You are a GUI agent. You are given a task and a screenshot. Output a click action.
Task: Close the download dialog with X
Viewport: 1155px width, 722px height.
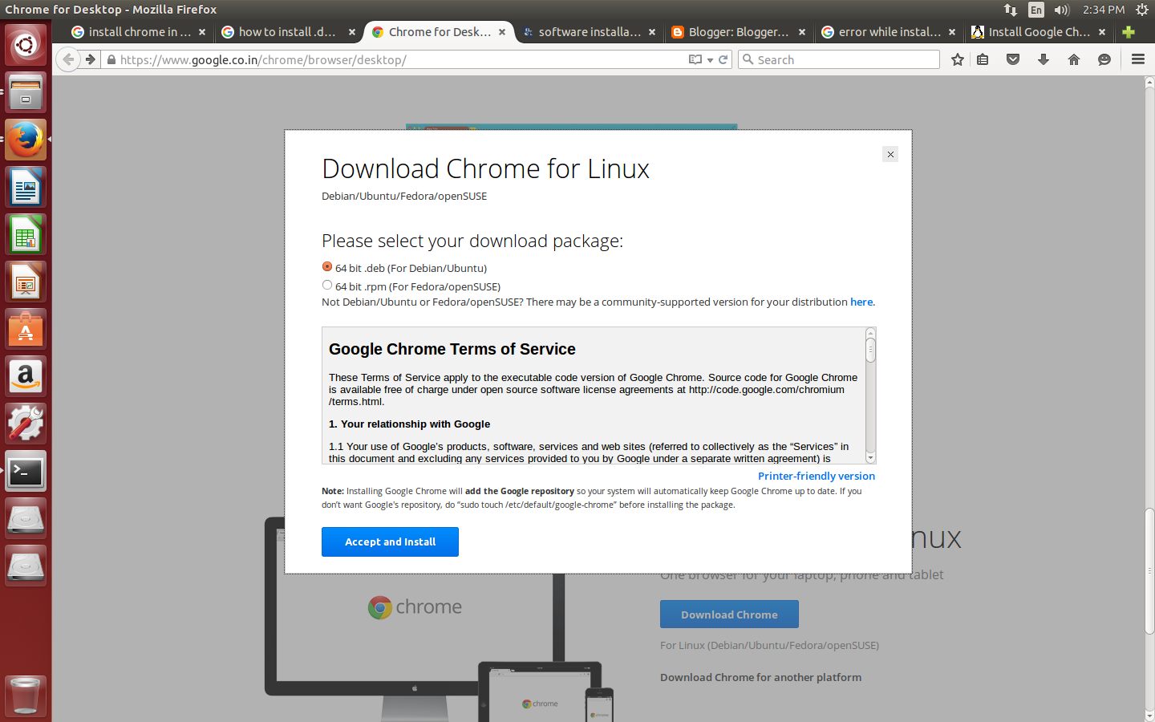[x=890, y=154]
